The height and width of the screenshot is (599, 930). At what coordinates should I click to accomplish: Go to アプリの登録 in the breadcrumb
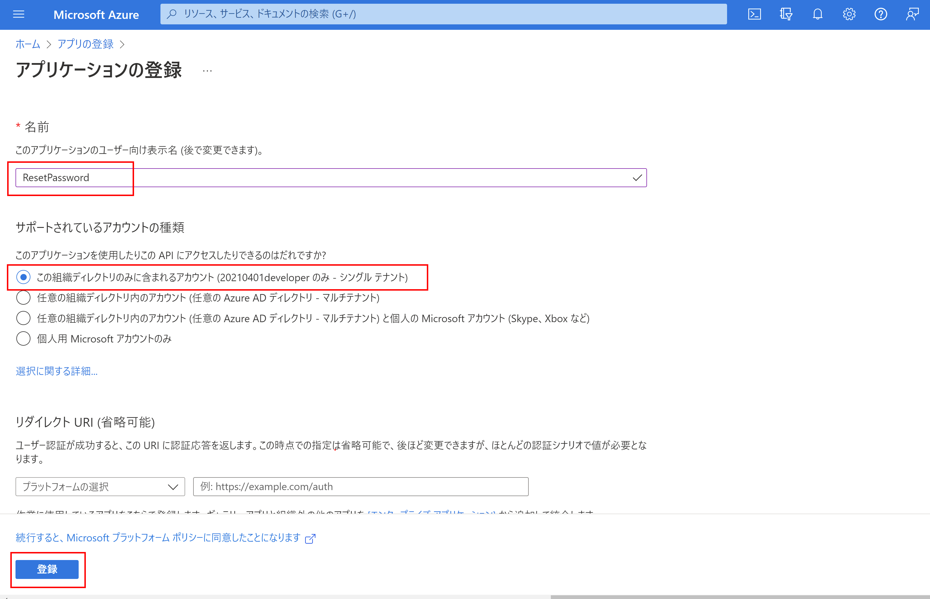coord(85,44)
